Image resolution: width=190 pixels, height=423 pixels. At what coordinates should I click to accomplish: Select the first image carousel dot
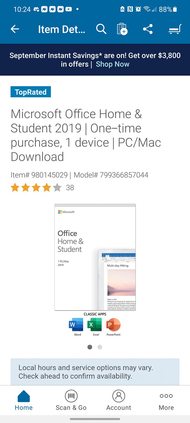click(90, 347)
